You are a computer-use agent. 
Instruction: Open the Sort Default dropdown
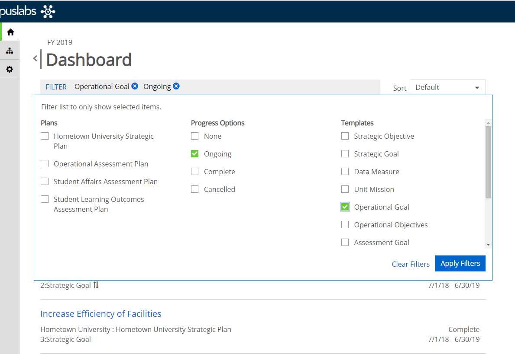point(448,87)
